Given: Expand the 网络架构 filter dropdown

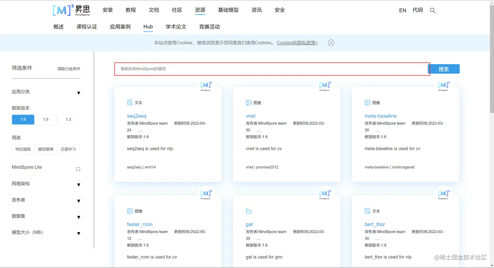Looking at the screenshot, I should 79,185.
